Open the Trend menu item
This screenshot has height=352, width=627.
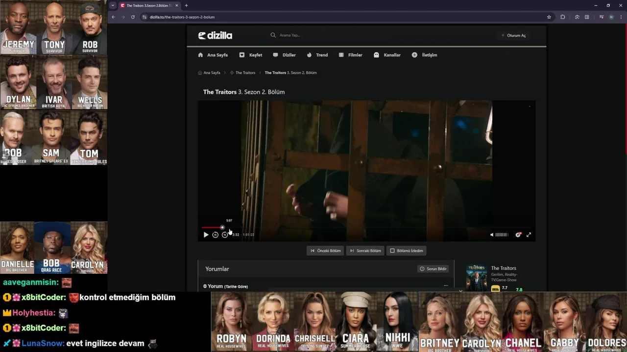(317, 55)
